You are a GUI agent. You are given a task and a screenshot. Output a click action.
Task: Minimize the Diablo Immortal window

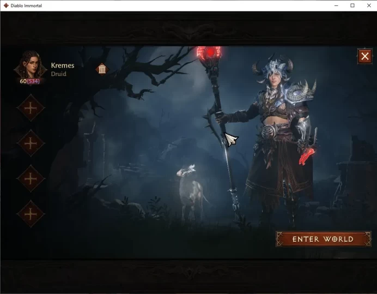tap(336, 5)
